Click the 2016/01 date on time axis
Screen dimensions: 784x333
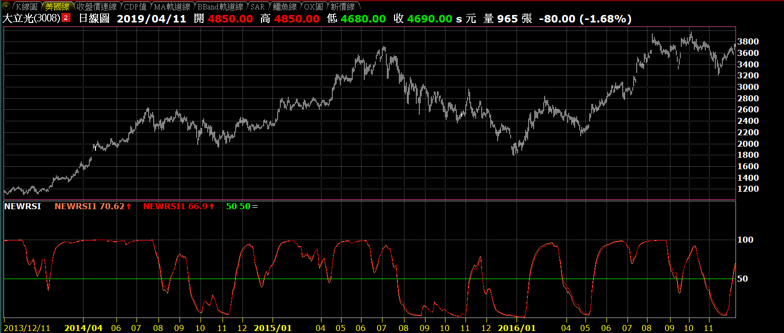517,328
